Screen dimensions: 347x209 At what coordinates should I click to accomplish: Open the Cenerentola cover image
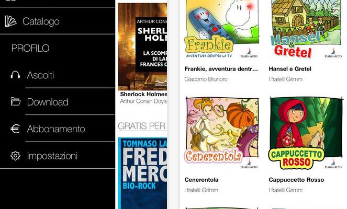pyautogui.click(x=222, y=134)
